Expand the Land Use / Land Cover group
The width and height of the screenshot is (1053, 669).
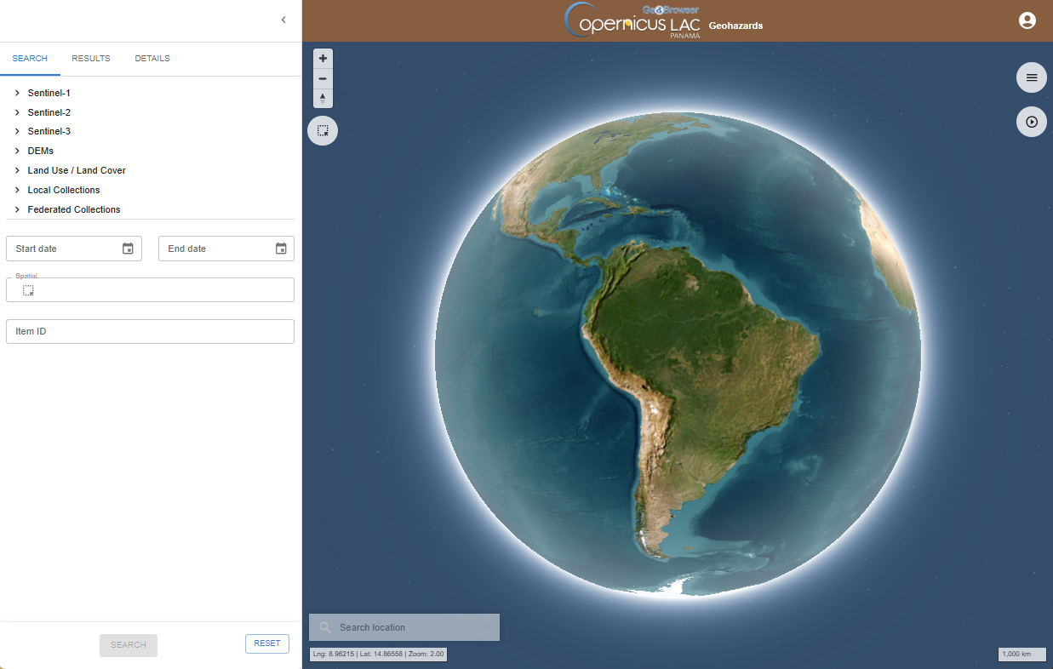(17, 170)
